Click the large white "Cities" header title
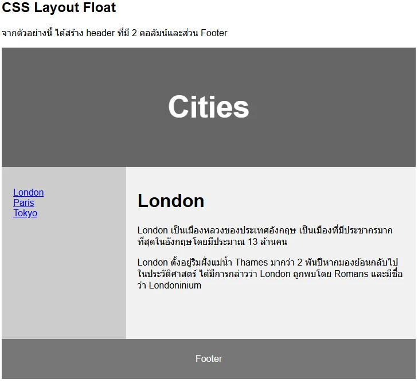Image resolution: width=418 pixels, height=382 pixels. click(x=208, y=107)
